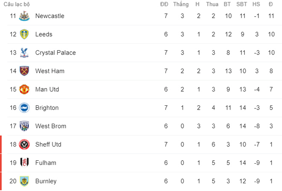Click the Leeds club crest icon

[x=24, y=34]
